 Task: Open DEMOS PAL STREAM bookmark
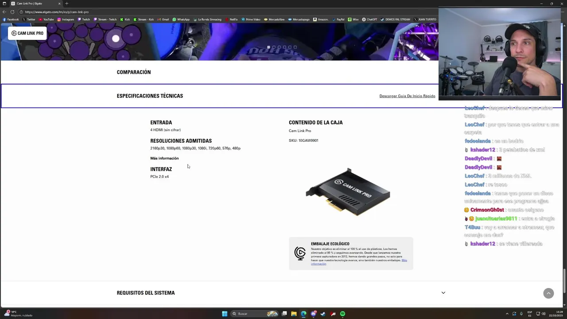[x=395, y=19]
